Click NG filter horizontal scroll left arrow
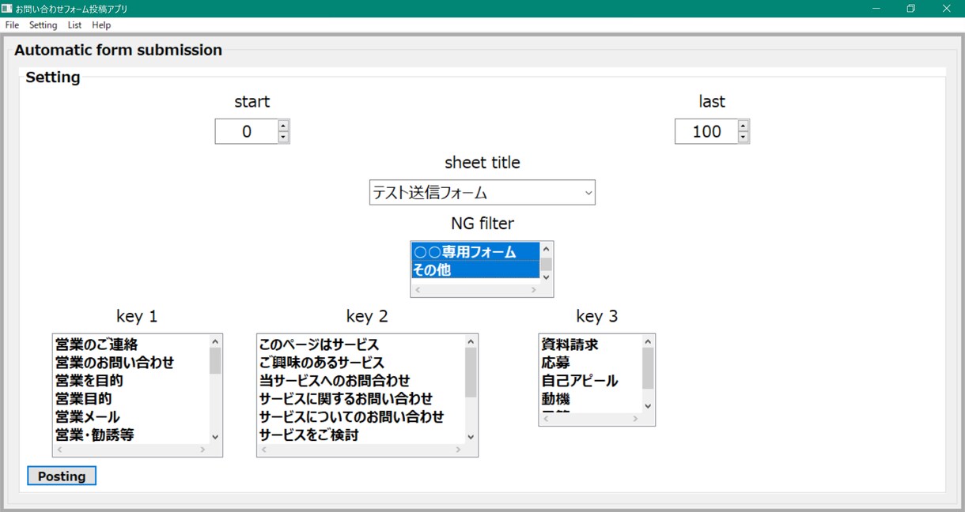This screenshot has height=512, width=965. (x=418, y=290)
